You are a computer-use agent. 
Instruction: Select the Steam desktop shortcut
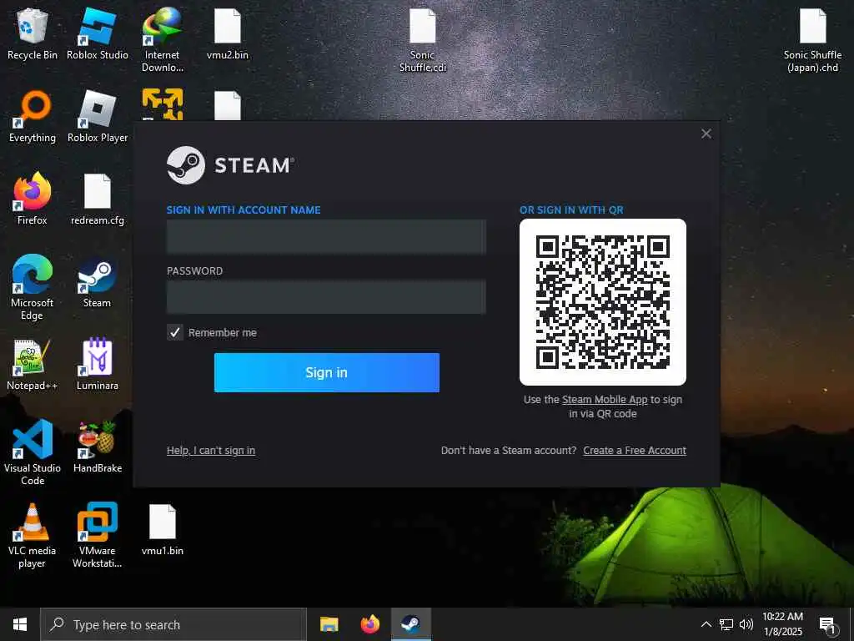[x=97, y=282]
